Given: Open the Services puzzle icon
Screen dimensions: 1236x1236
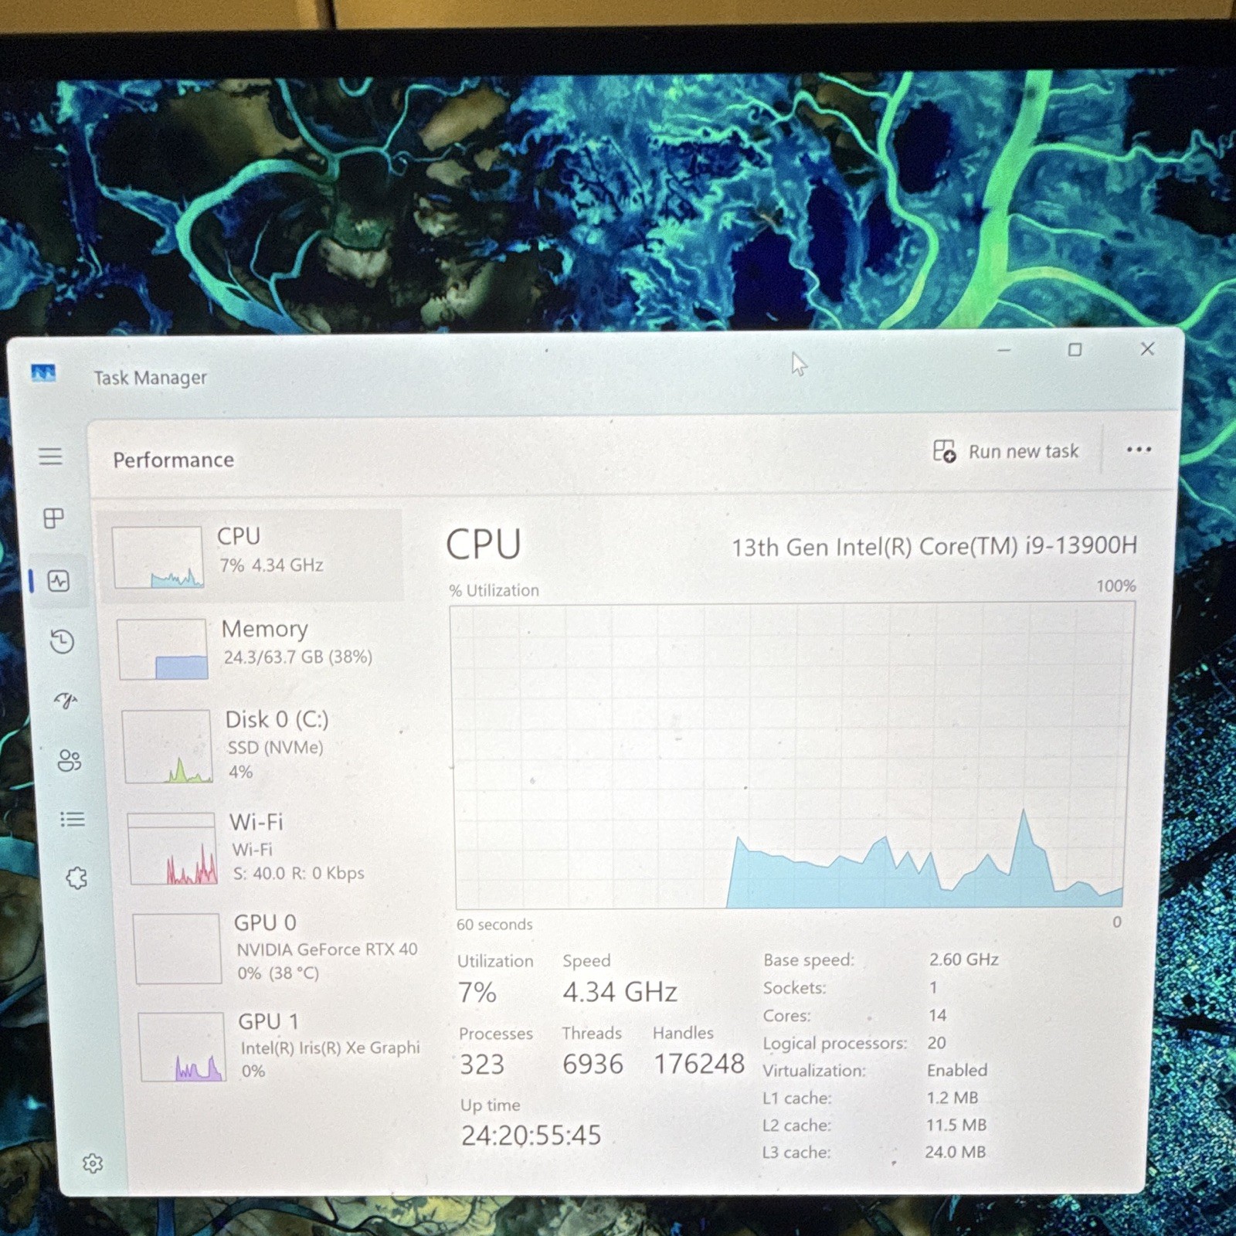Looking at the screenshot, I should click(76, 878).
